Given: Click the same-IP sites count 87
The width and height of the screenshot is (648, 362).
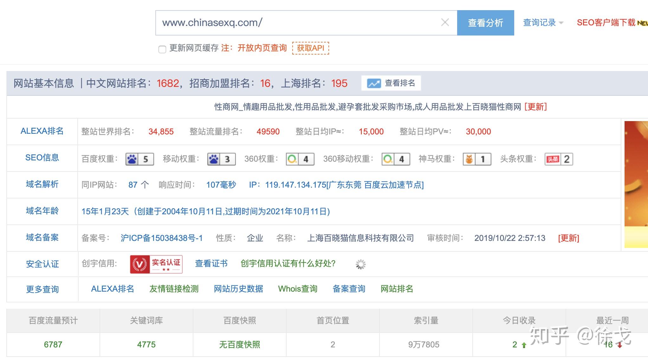Looking at the screenshot, I should point(133,185).
